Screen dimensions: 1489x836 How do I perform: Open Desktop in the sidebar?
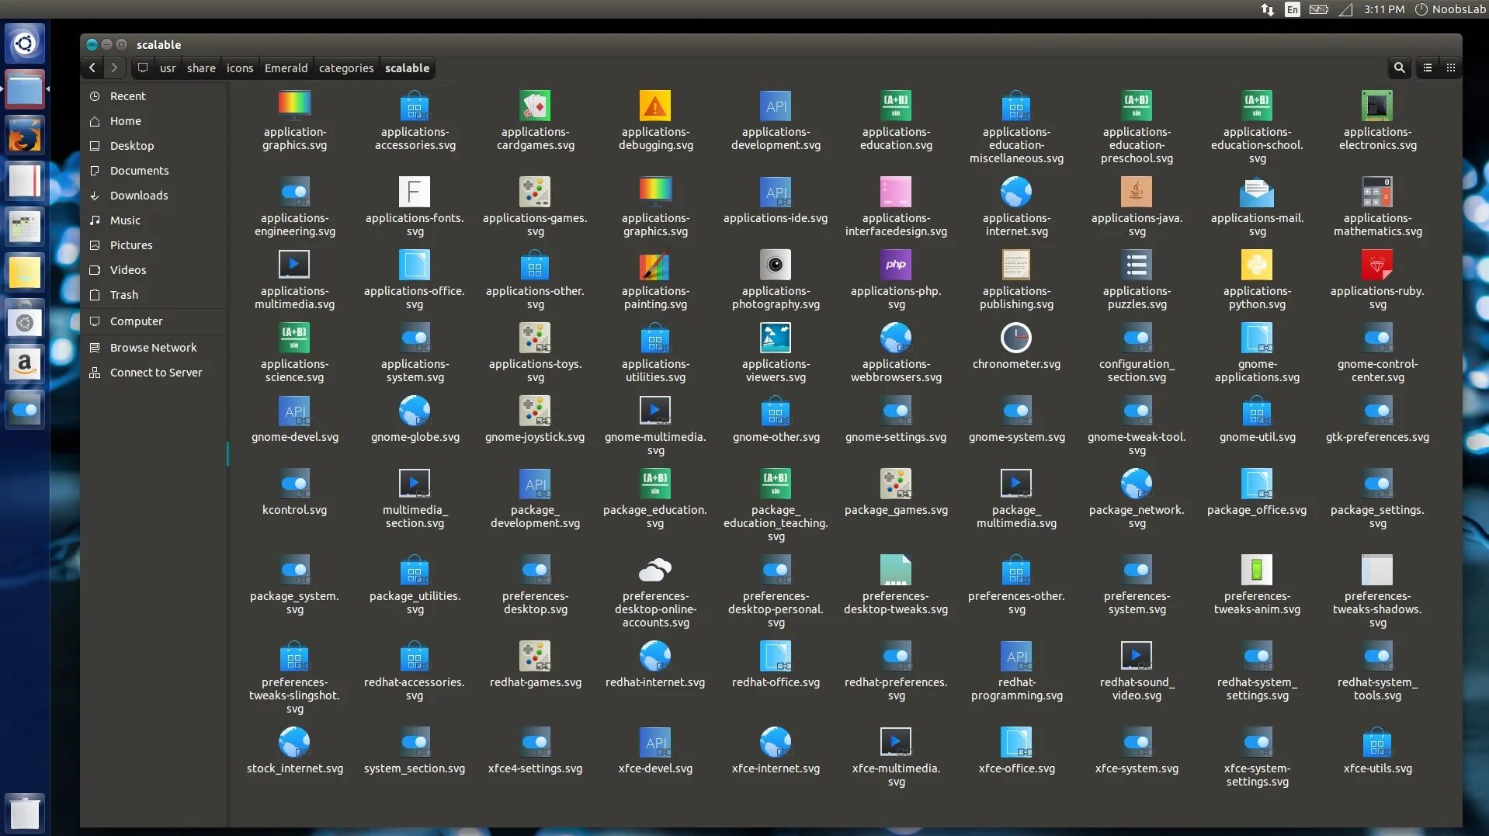click(154, 146)
